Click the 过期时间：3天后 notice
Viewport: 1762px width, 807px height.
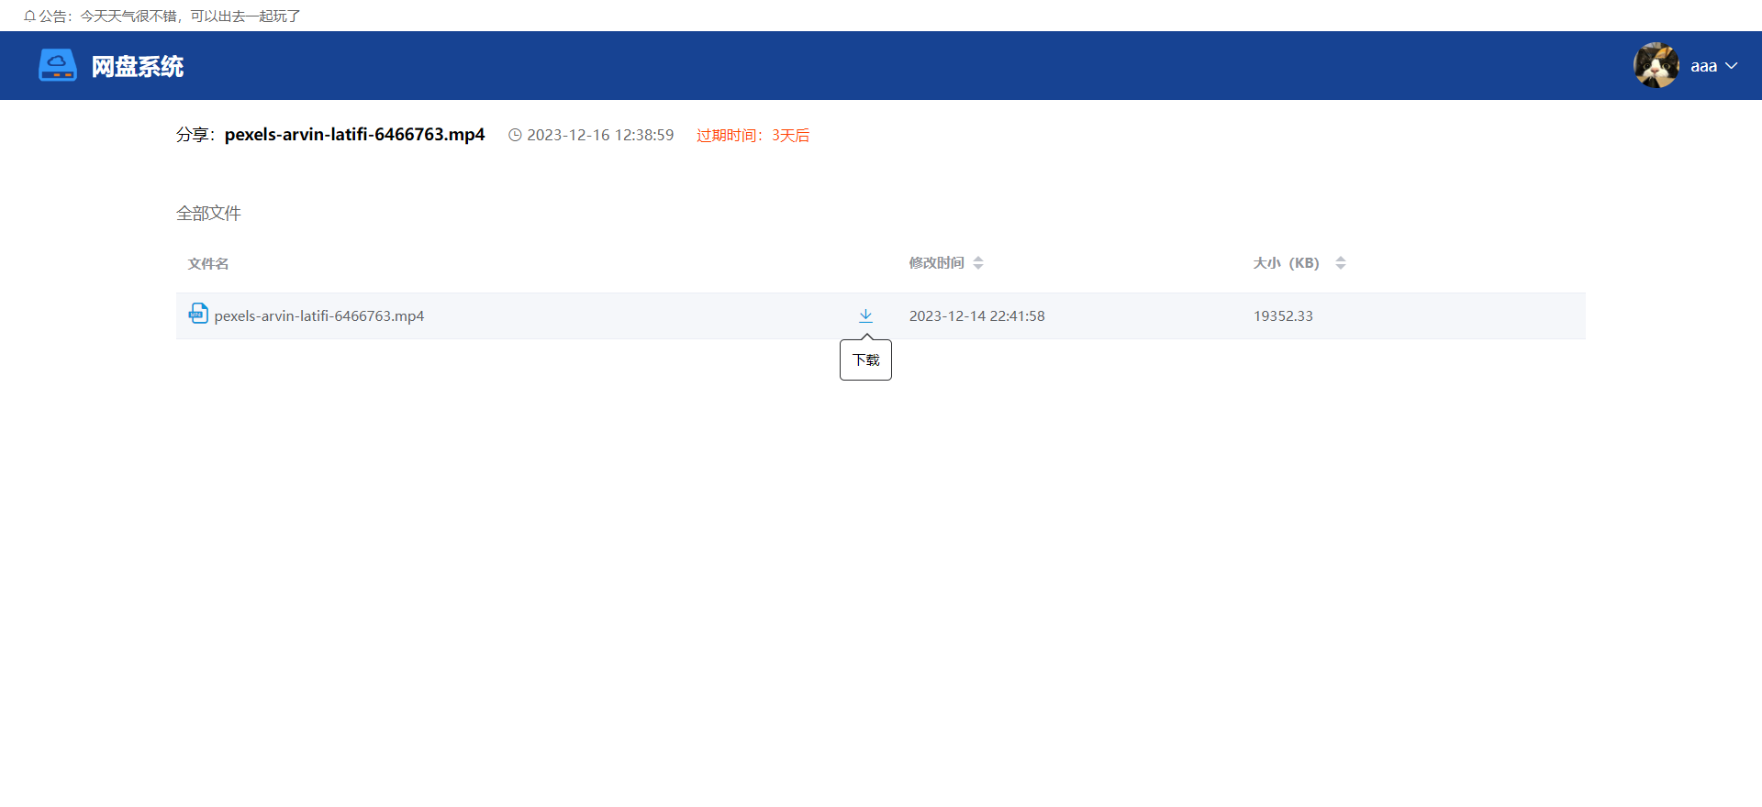[x=753, y=136]
